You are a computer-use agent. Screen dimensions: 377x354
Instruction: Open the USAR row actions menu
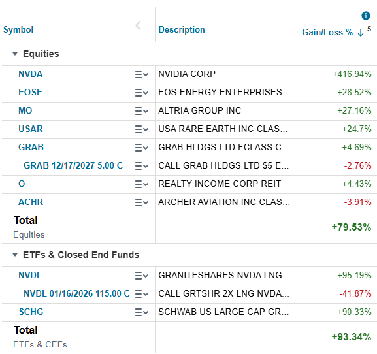coord(141,129)
